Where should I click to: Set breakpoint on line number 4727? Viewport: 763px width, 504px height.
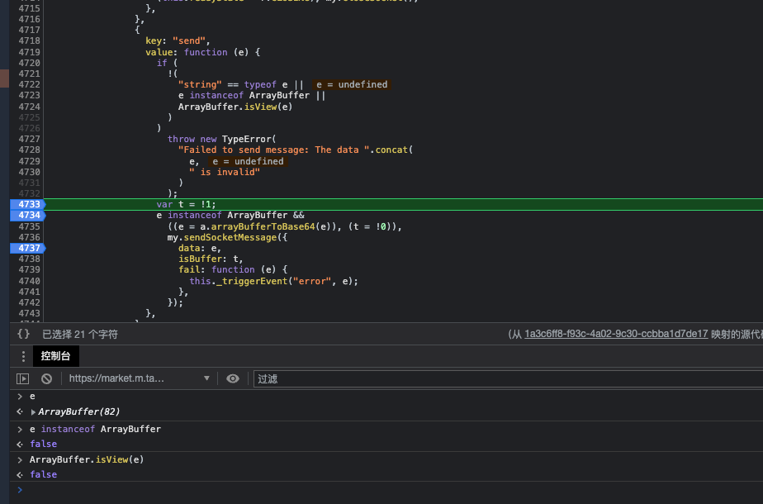tap(29, 140)
